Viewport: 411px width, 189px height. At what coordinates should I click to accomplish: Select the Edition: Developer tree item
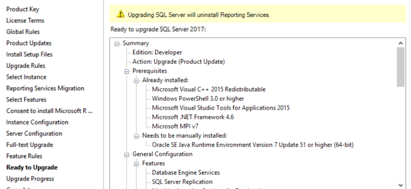pos(157,52)
